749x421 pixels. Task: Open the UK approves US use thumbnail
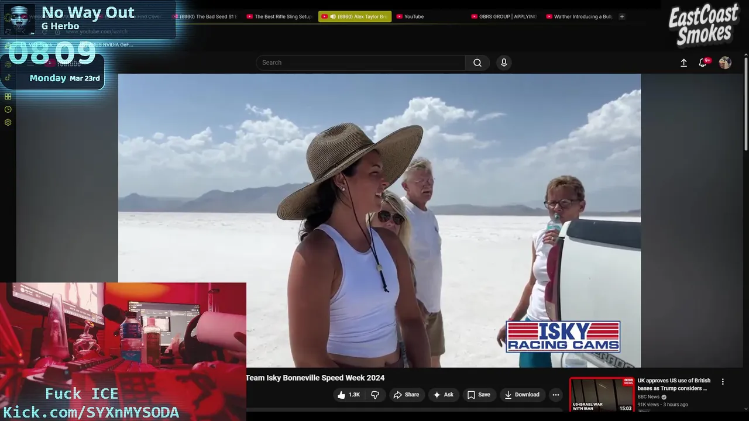click(602, 395)
